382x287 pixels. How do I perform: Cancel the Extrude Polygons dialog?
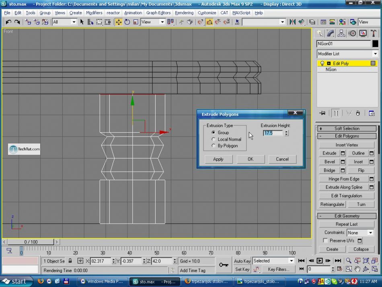(282, 159)
